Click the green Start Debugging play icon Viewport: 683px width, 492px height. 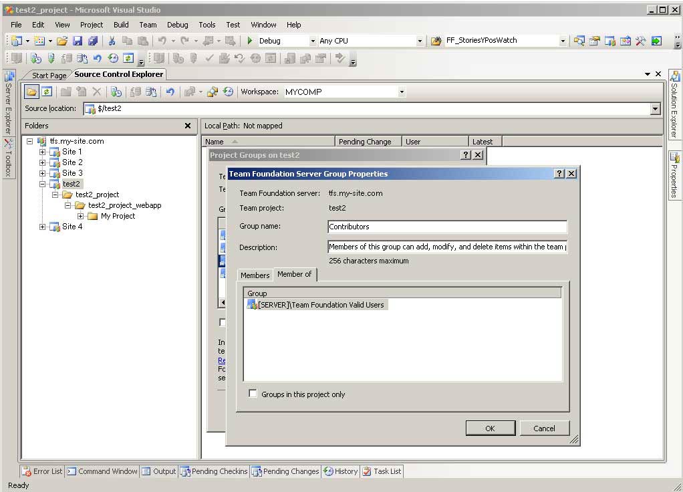[x=249, y=41]
